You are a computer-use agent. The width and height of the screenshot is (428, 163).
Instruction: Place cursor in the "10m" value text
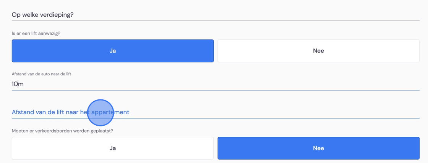(x=18, y=85)
